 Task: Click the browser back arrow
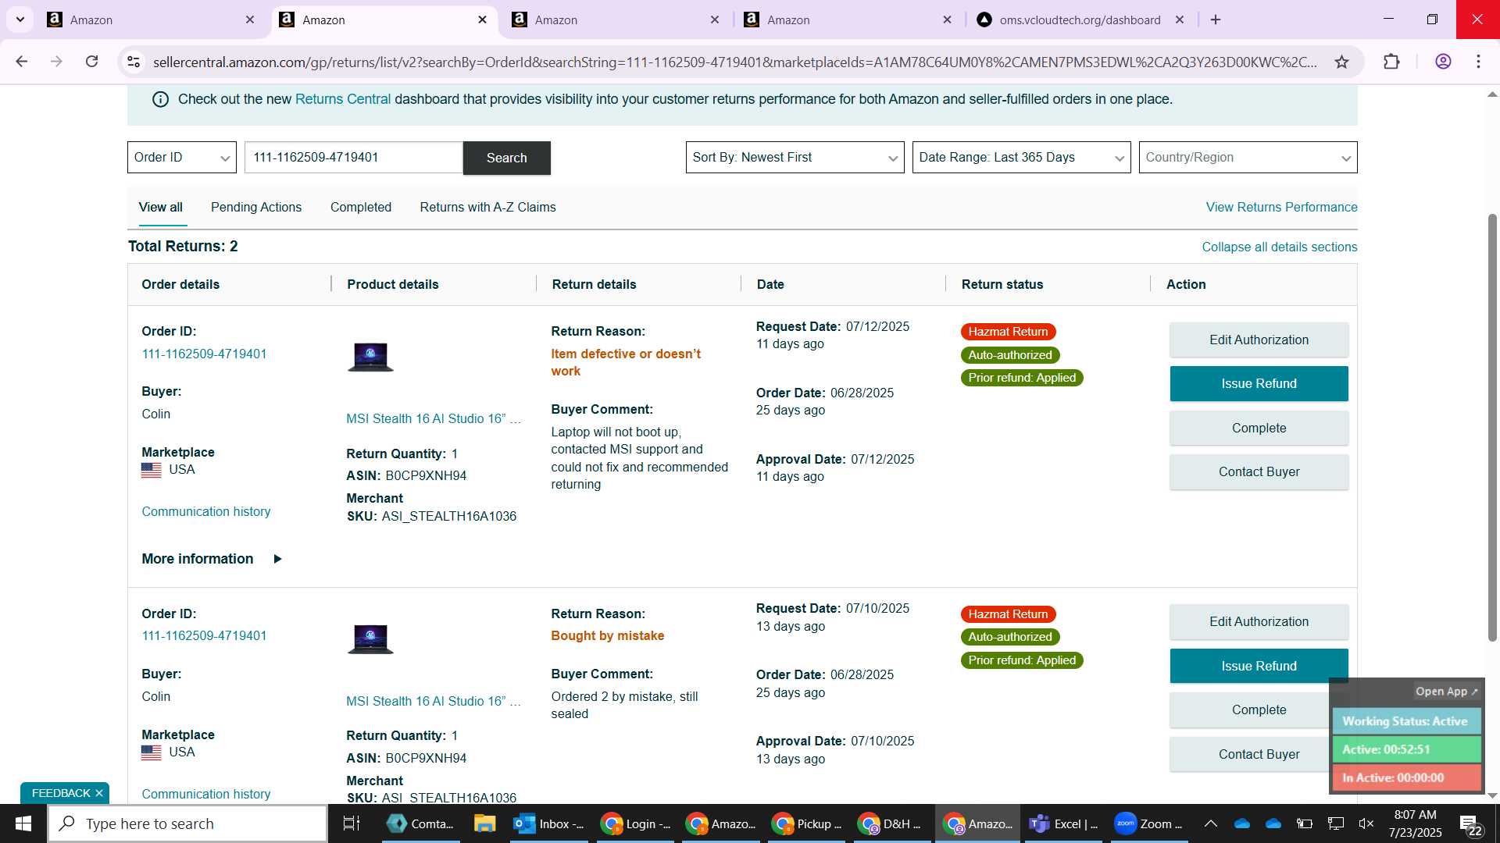[x=22, y=62]
